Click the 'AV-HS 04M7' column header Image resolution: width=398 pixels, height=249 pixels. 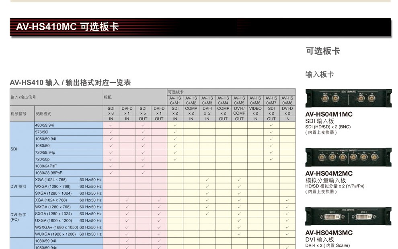click(x=271, y=100)
